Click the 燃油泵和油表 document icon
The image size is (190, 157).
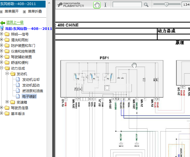tap(18, 91)
